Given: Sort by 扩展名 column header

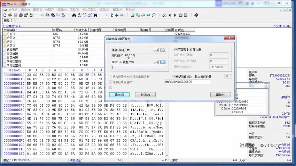Looking at the screenshot, I should click(x=64, y=30).
